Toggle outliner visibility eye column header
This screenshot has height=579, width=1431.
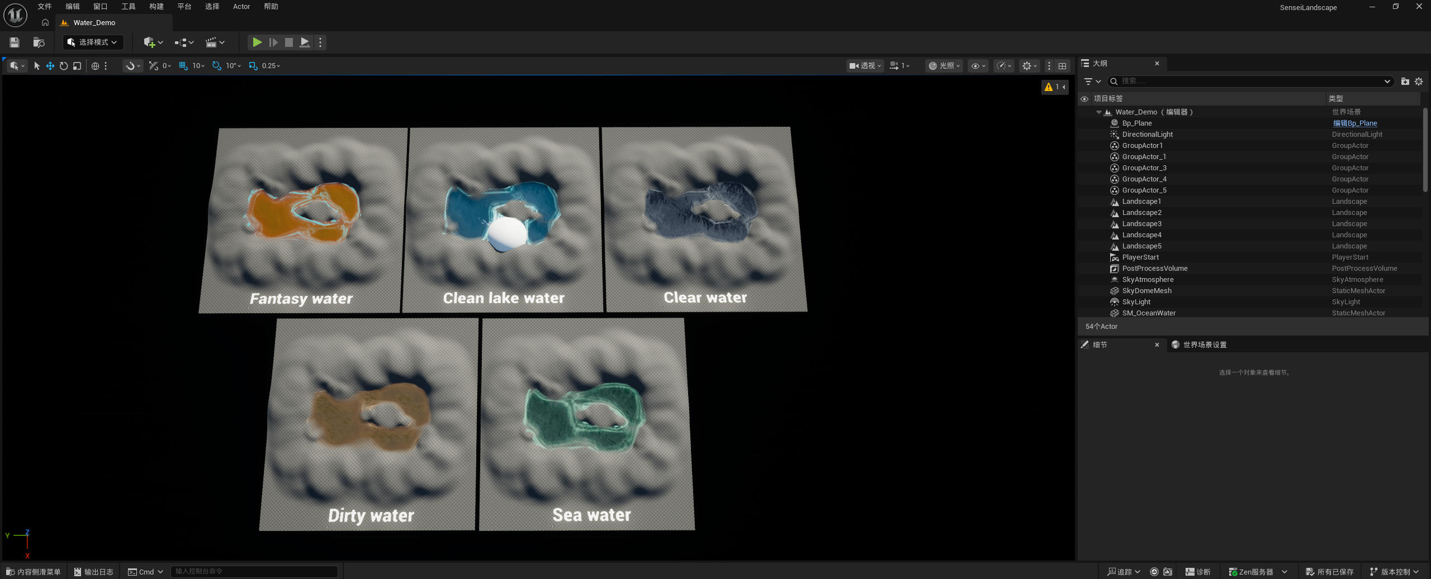click(x=1084, y=99)
